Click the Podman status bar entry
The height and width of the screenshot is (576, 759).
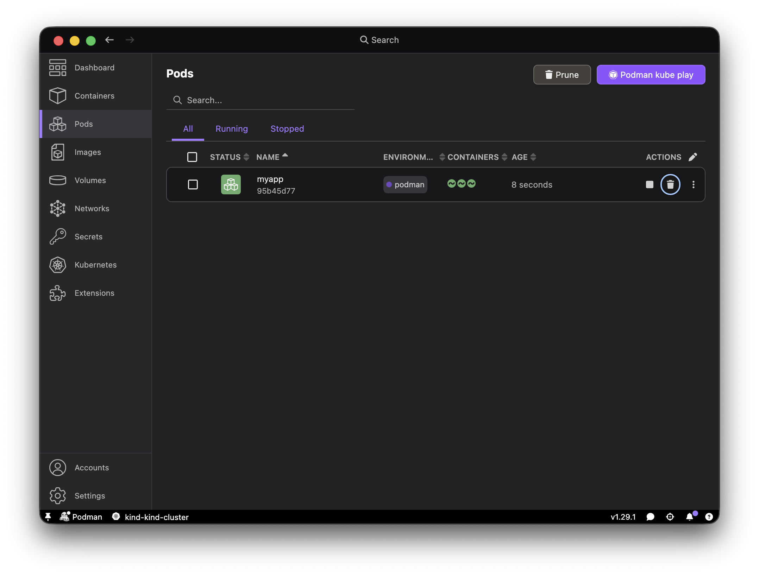[81, 517]
